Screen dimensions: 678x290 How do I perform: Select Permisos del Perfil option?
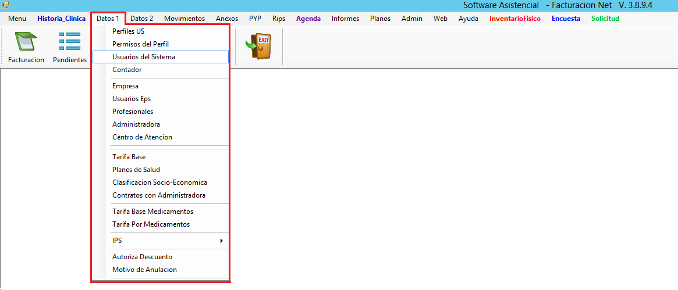pyautogui.click(x=140, y=44)
